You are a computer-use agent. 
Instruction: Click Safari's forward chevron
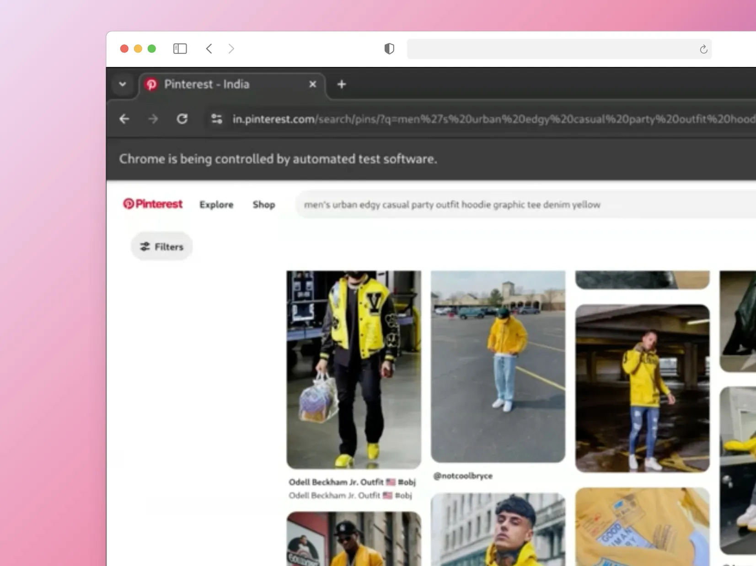tap(231, 48)
